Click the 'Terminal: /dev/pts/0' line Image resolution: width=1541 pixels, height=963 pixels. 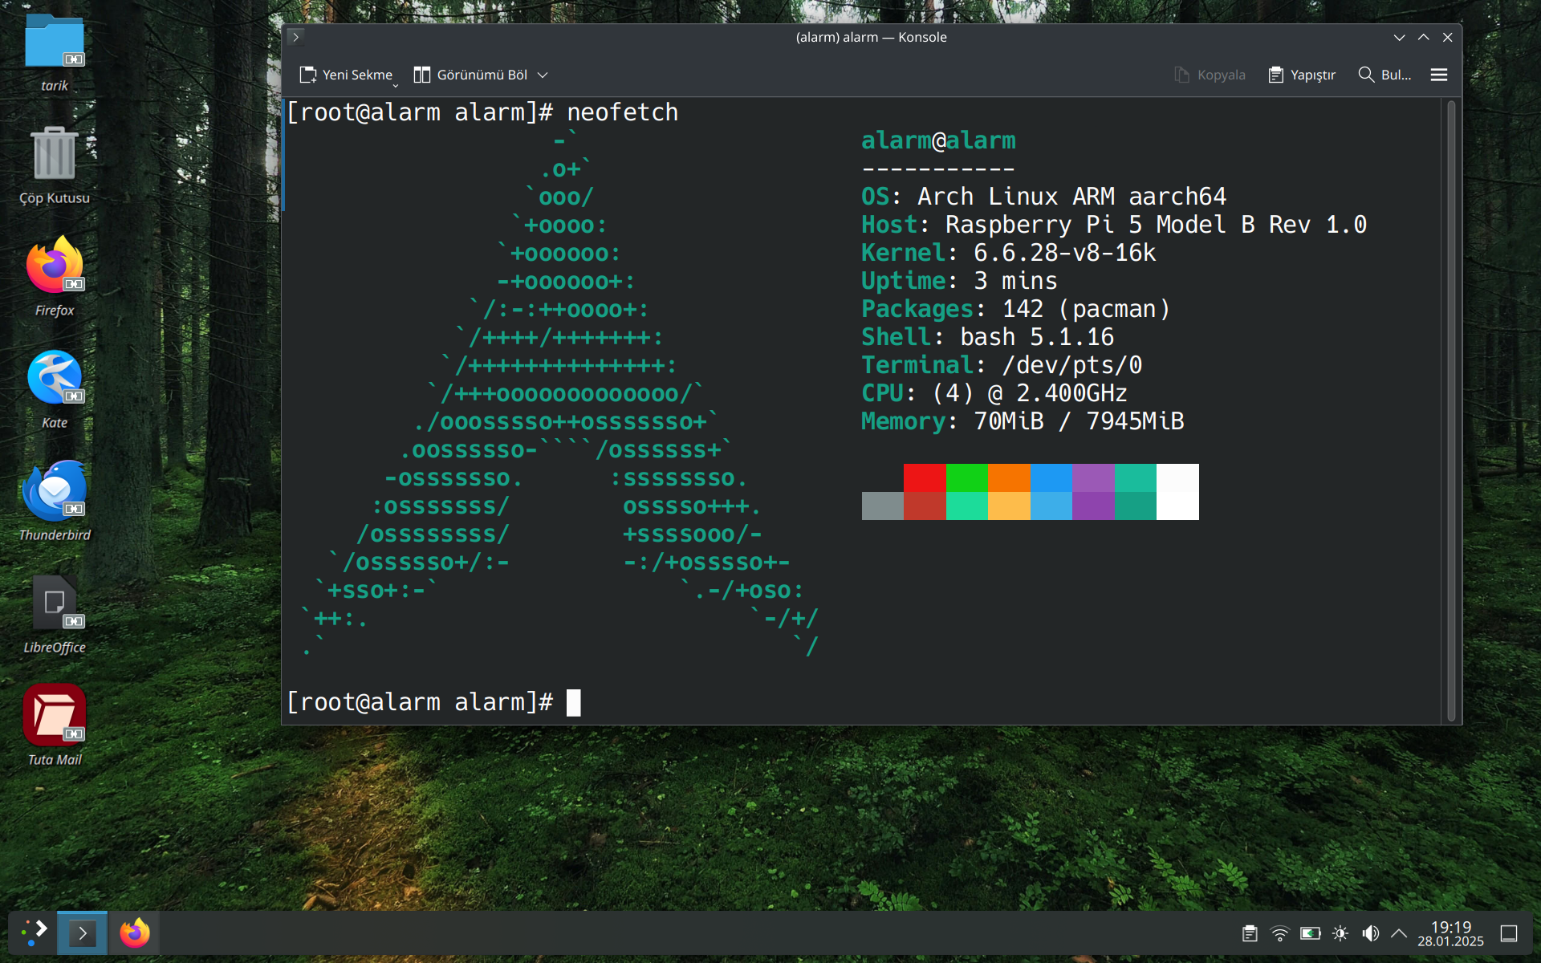pyautogui.click(x=1002, y=365)
